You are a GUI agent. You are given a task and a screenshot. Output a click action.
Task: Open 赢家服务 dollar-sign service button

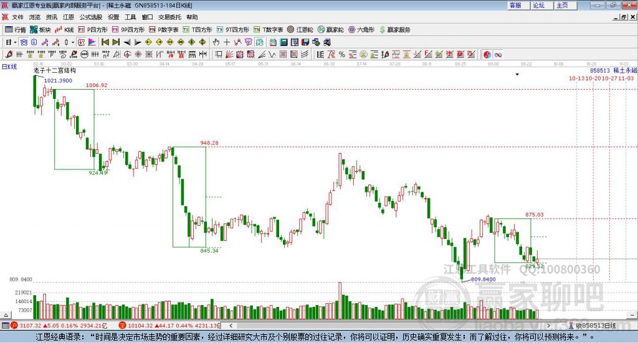coord(394,30)
